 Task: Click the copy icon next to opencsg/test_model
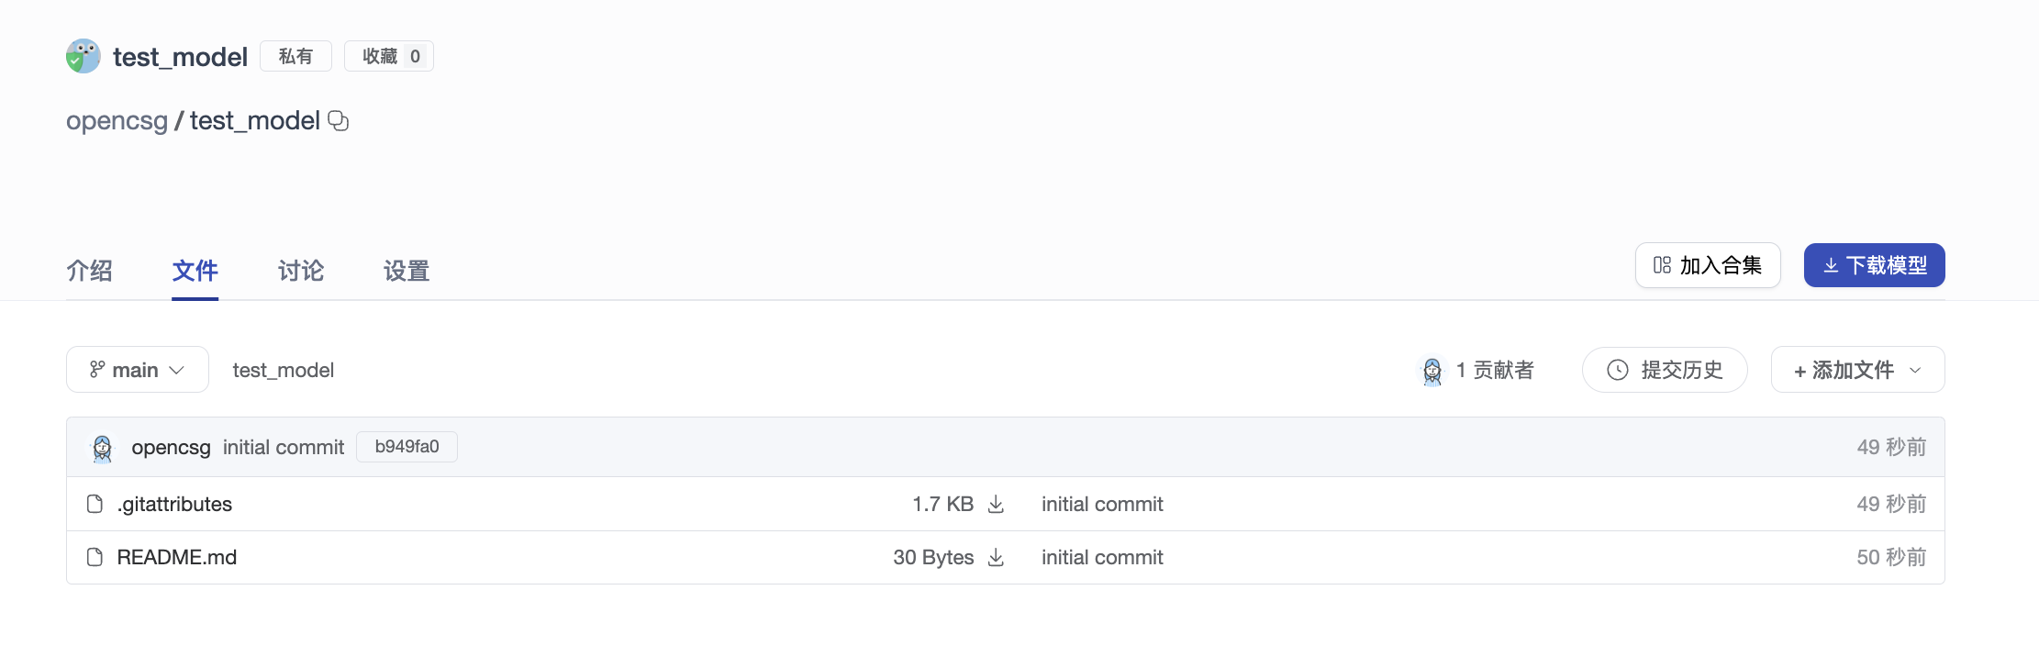339,121
